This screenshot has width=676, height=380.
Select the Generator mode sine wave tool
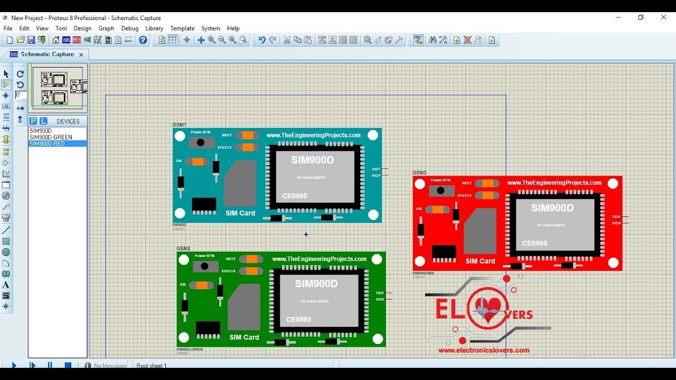click(6, 196)
